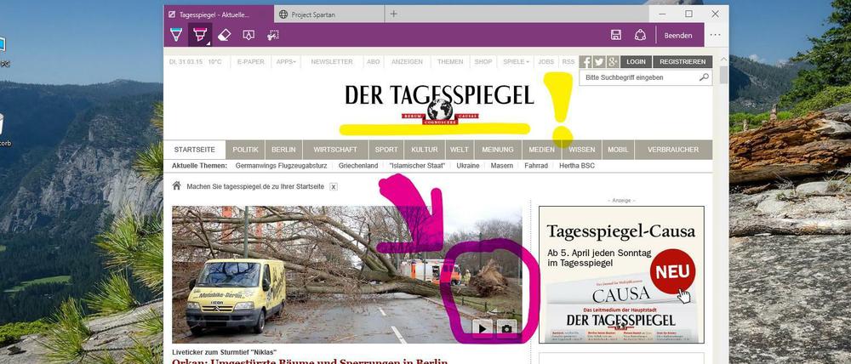Open the WELT section
Viewport: 851px width, 364px height.
point(460,150)
